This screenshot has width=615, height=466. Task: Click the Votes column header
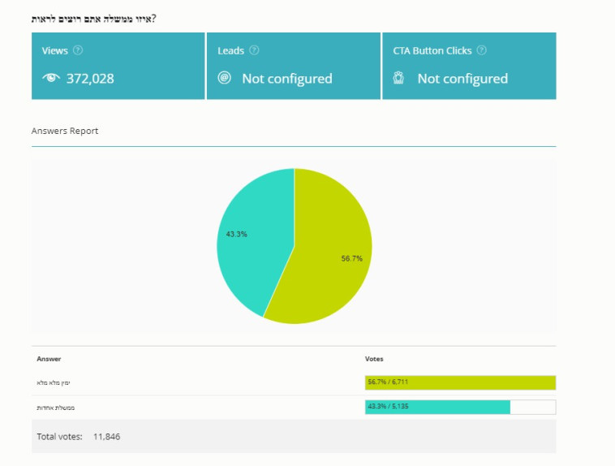click(x=374, y=358)
